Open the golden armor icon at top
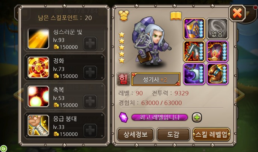The image size is (258, 152). point(124,16)
